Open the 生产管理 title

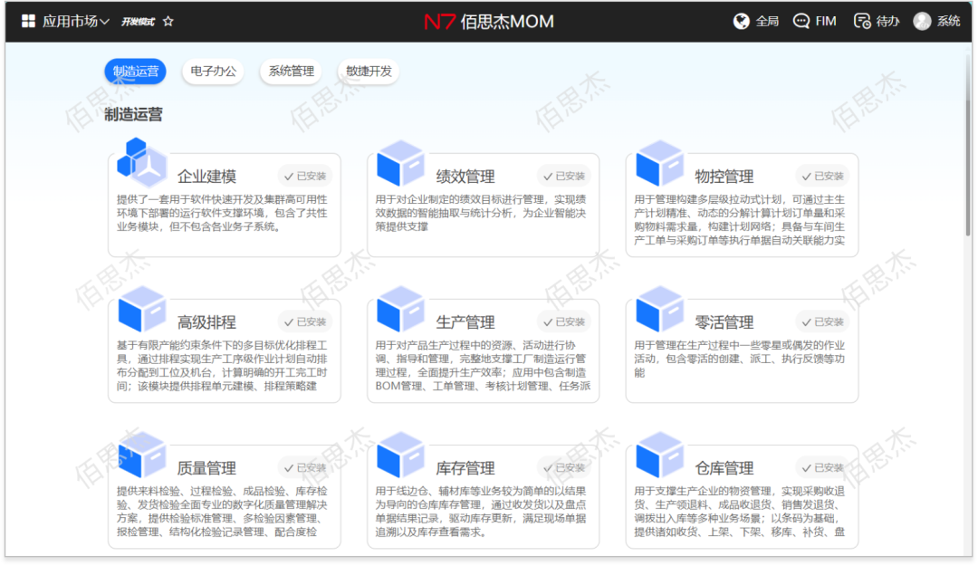pyautogui.click(x=465, y=322)
